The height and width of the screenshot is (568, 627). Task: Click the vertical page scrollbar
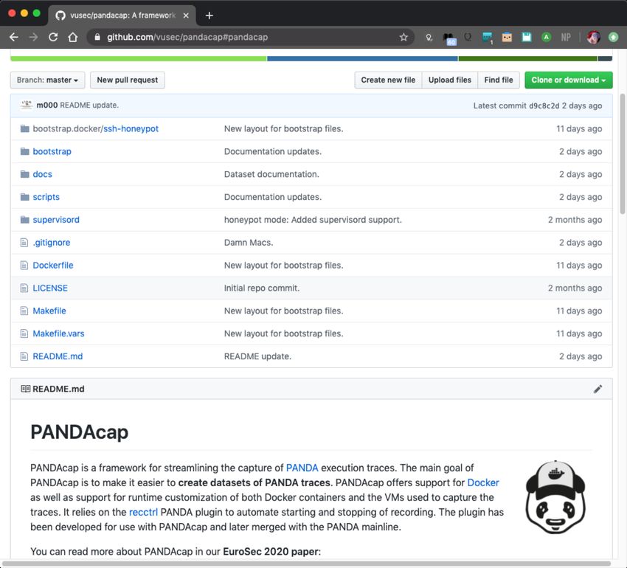[x=622, y=154]
